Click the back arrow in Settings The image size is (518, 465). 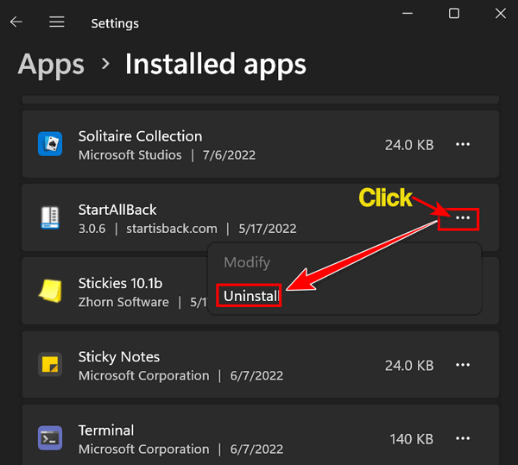16,22
